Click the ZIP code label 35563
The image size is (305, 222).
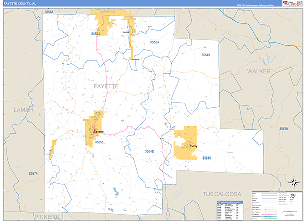click(x=49, y=12)
